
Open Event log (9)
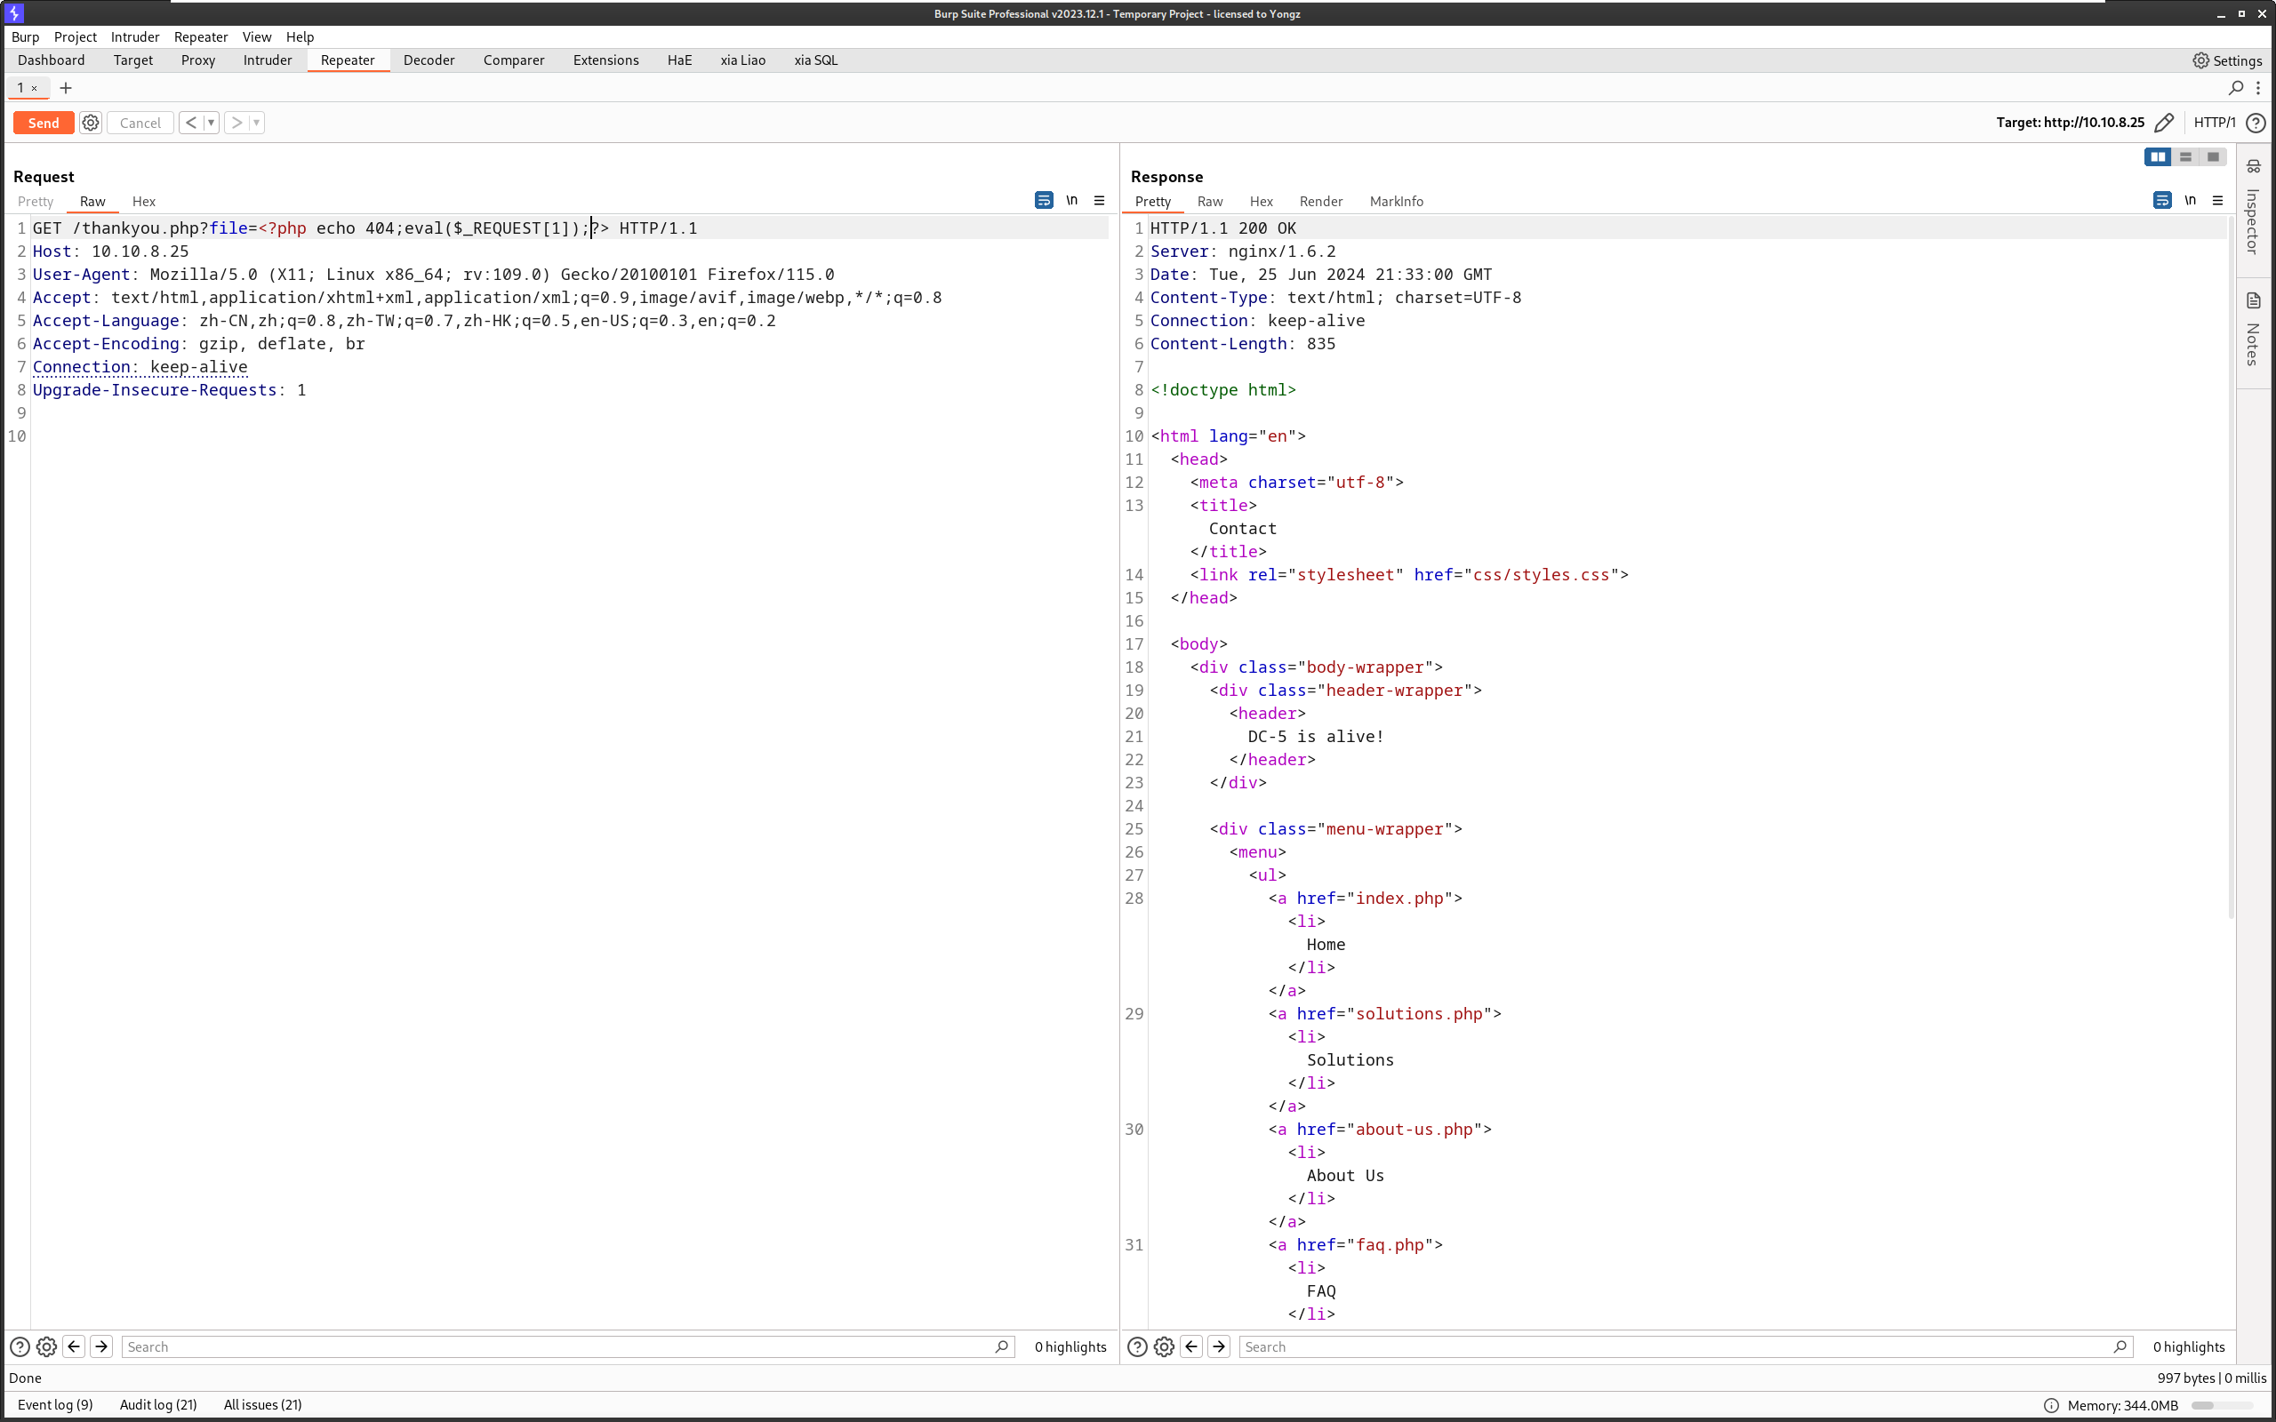[x=55, y=1404]
